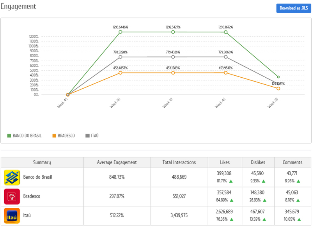The width and height of the screenshot is (312, 228).
Task: Click the Bradesco logo icon
Action: pos(12,196)
